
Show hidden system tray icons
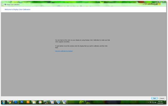point(148,102)
